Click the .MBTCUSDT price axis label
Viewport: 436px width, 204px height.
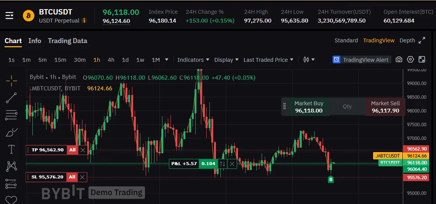[388, 156]
